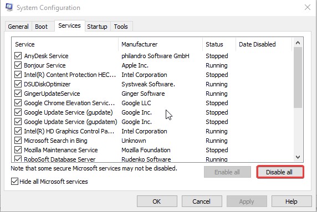
Task: Select the DSUDiskOptimizer service name
Action: click(x=47, y=84)
